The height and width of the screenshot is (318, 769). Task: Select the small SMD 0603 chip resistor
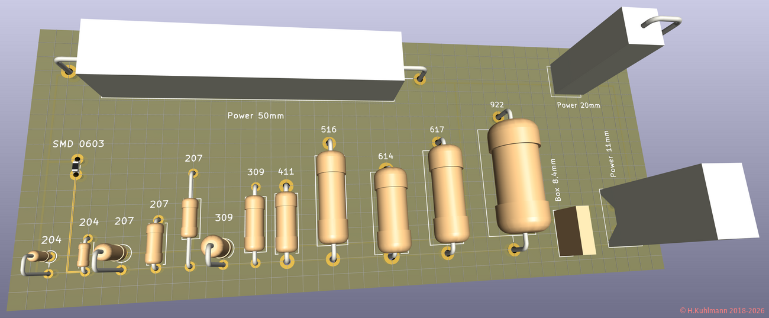[75, 167]
